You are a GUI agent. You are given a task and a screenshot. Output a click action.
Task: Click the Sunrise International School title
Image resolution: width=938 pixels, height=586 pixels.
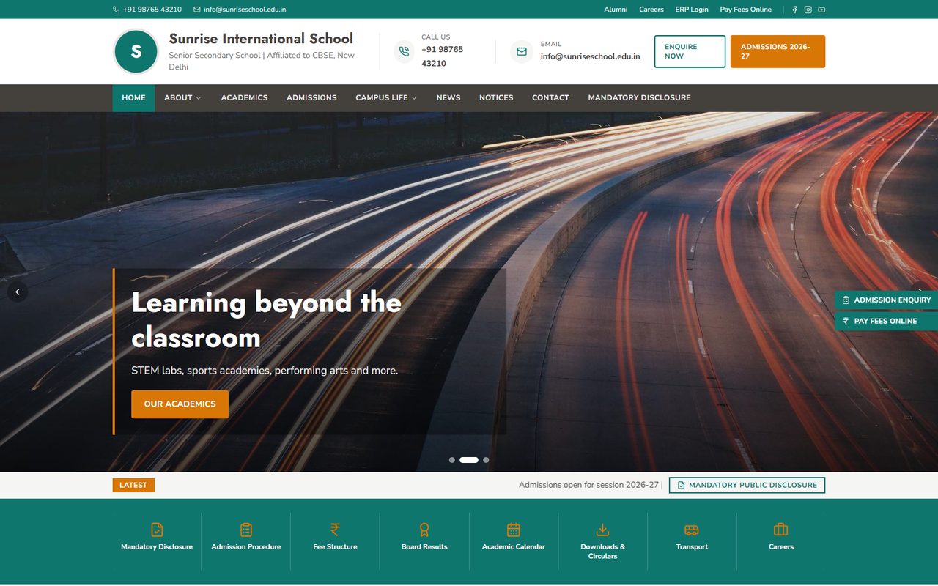pyautogui.click(x=261, y=39)
